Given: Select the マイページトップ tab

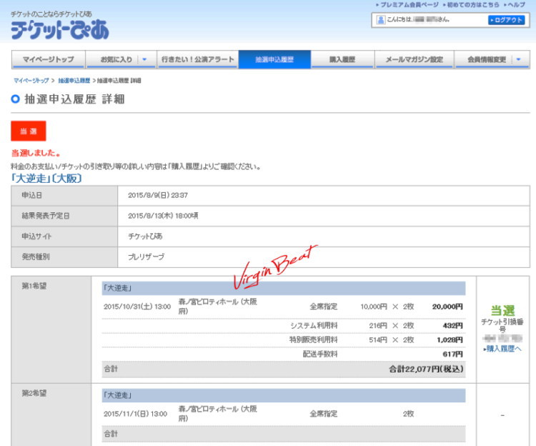Looking at the screenshot, I should coord(48,59).
